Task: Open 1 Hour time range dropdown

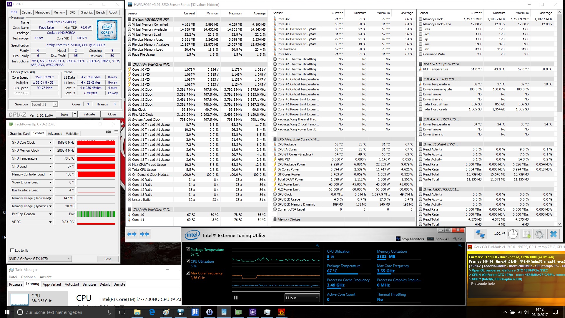Action: (x=302, y=298)
